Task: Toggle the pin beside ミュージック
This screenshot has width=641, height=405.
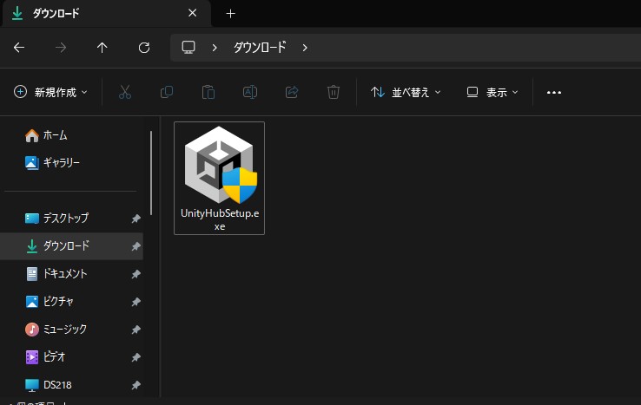Action: pyautogui.click(x=135, y=330)
